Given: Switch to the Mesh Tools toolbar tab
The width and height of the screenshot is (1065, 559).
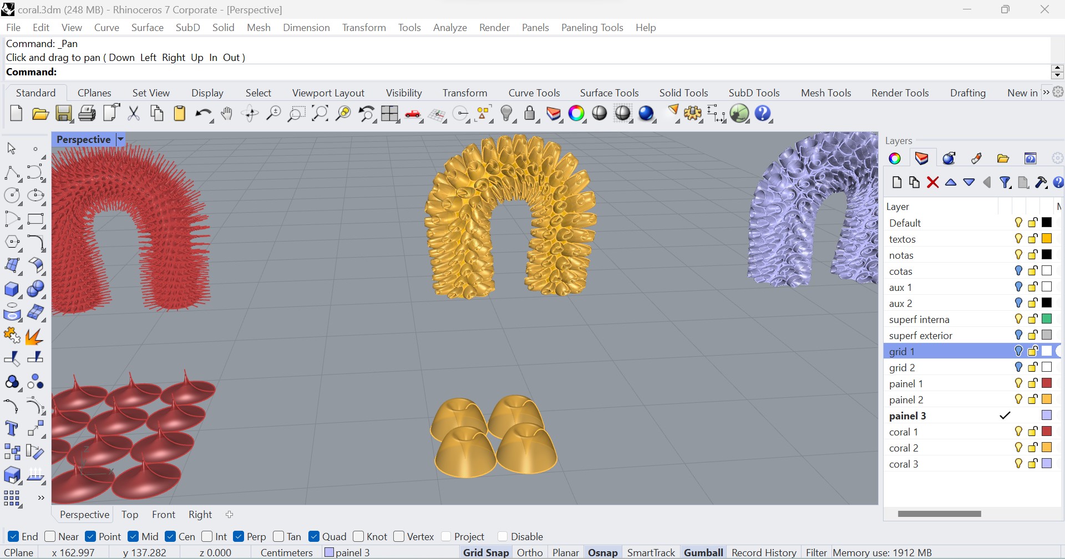Looking at the screenshot, I should pos(826,93).
